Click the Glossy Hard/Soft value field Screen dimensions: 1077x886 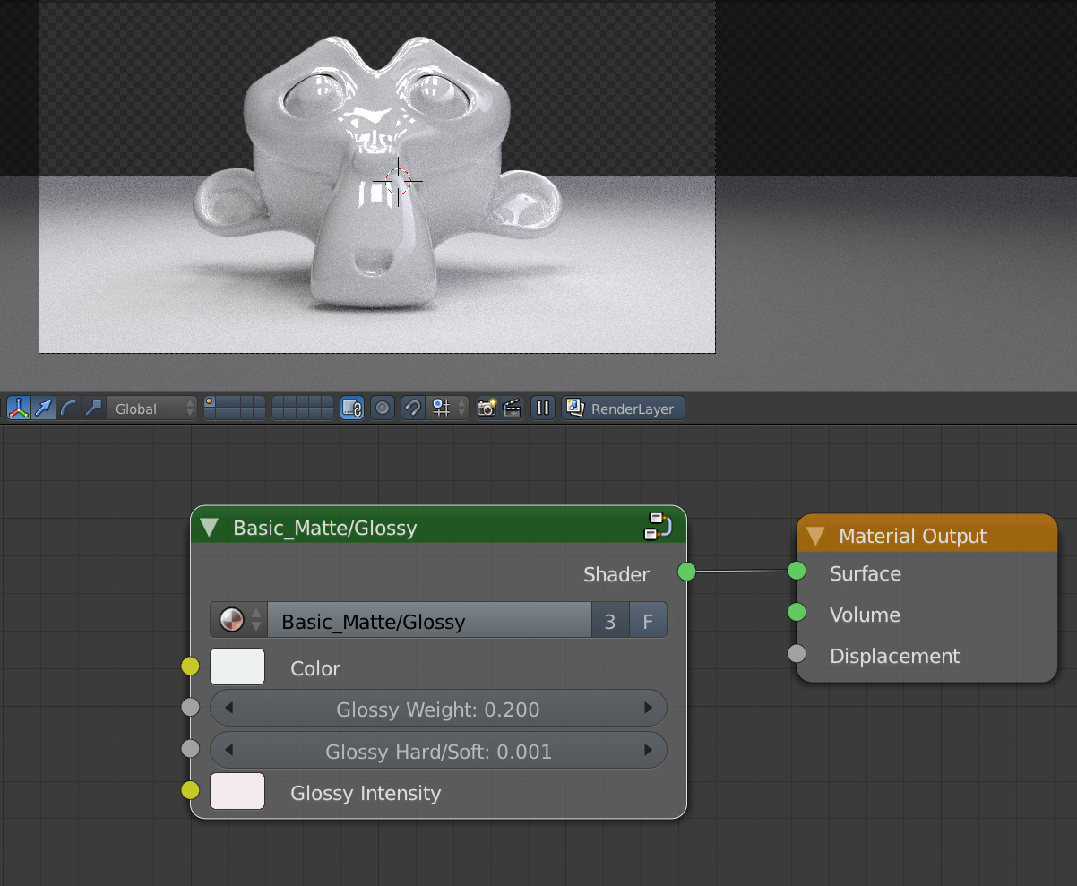pos(438,751)
